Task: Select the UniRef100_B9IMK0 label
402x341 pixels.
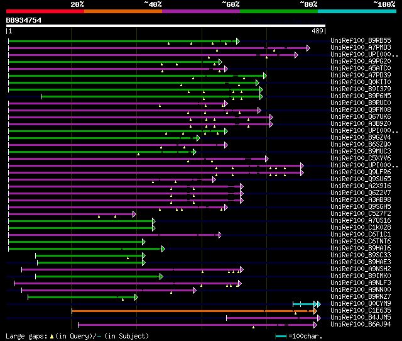Action: (x=361, y=276)
